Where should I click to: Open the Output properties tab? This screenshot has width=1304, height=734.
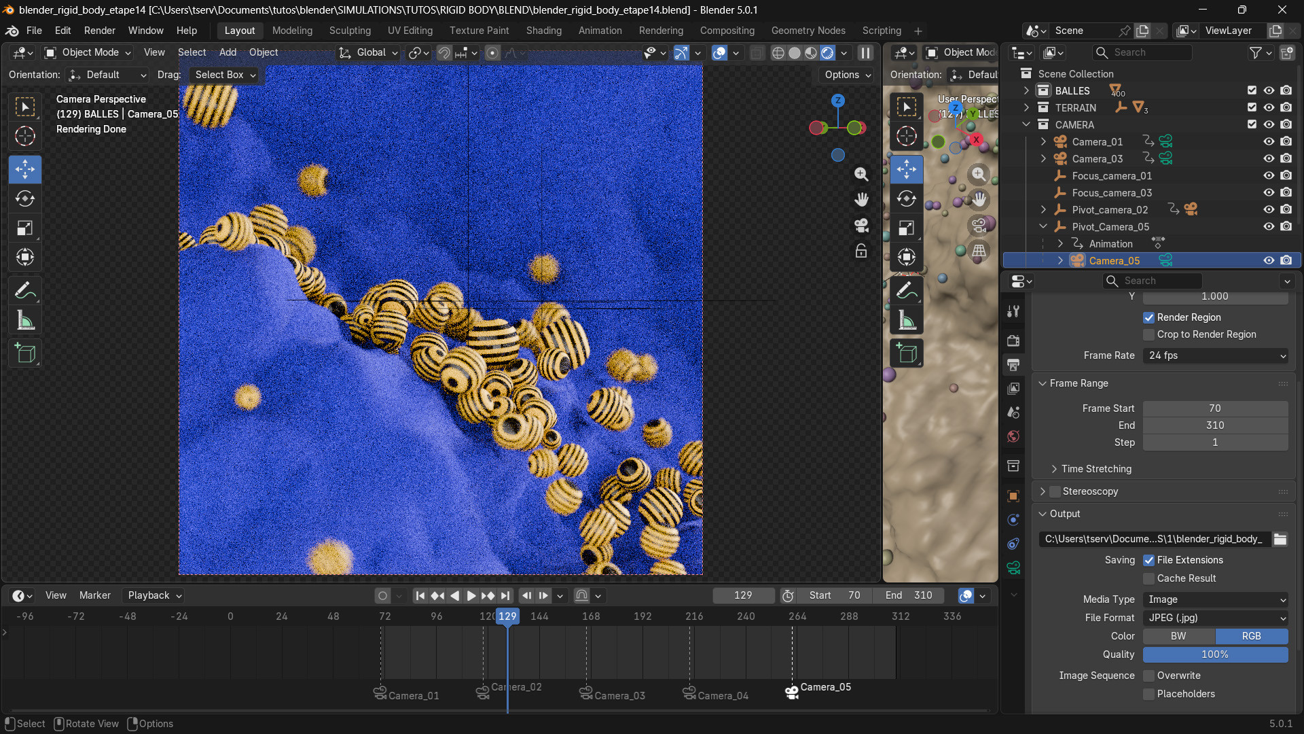[1013, 364]
